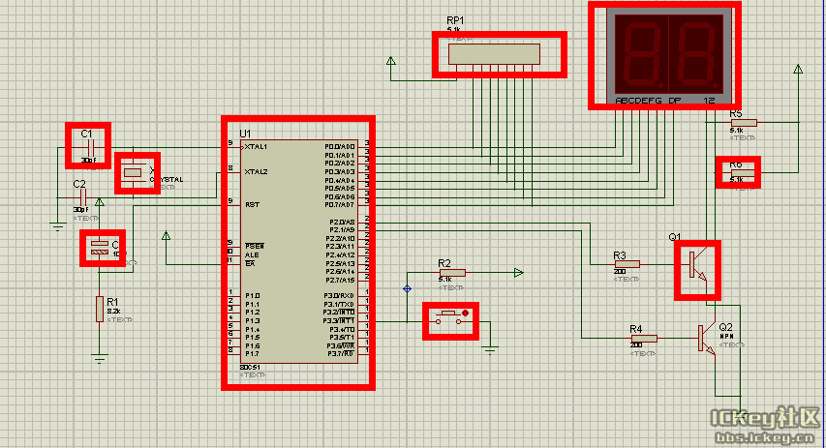Viewport: 826px width, 448px height.
Task: Click the XTAL2 pin label
Action: coord(256,171)
